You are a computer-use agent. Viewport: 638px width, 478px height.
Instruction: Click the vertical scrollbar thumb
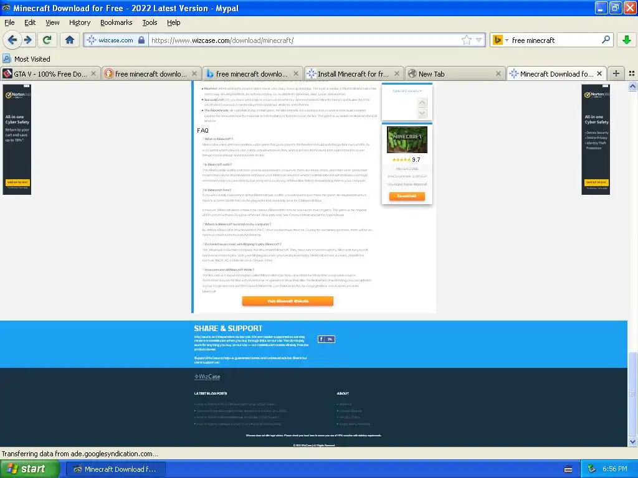pyautogui.click(x=632, y=393)
